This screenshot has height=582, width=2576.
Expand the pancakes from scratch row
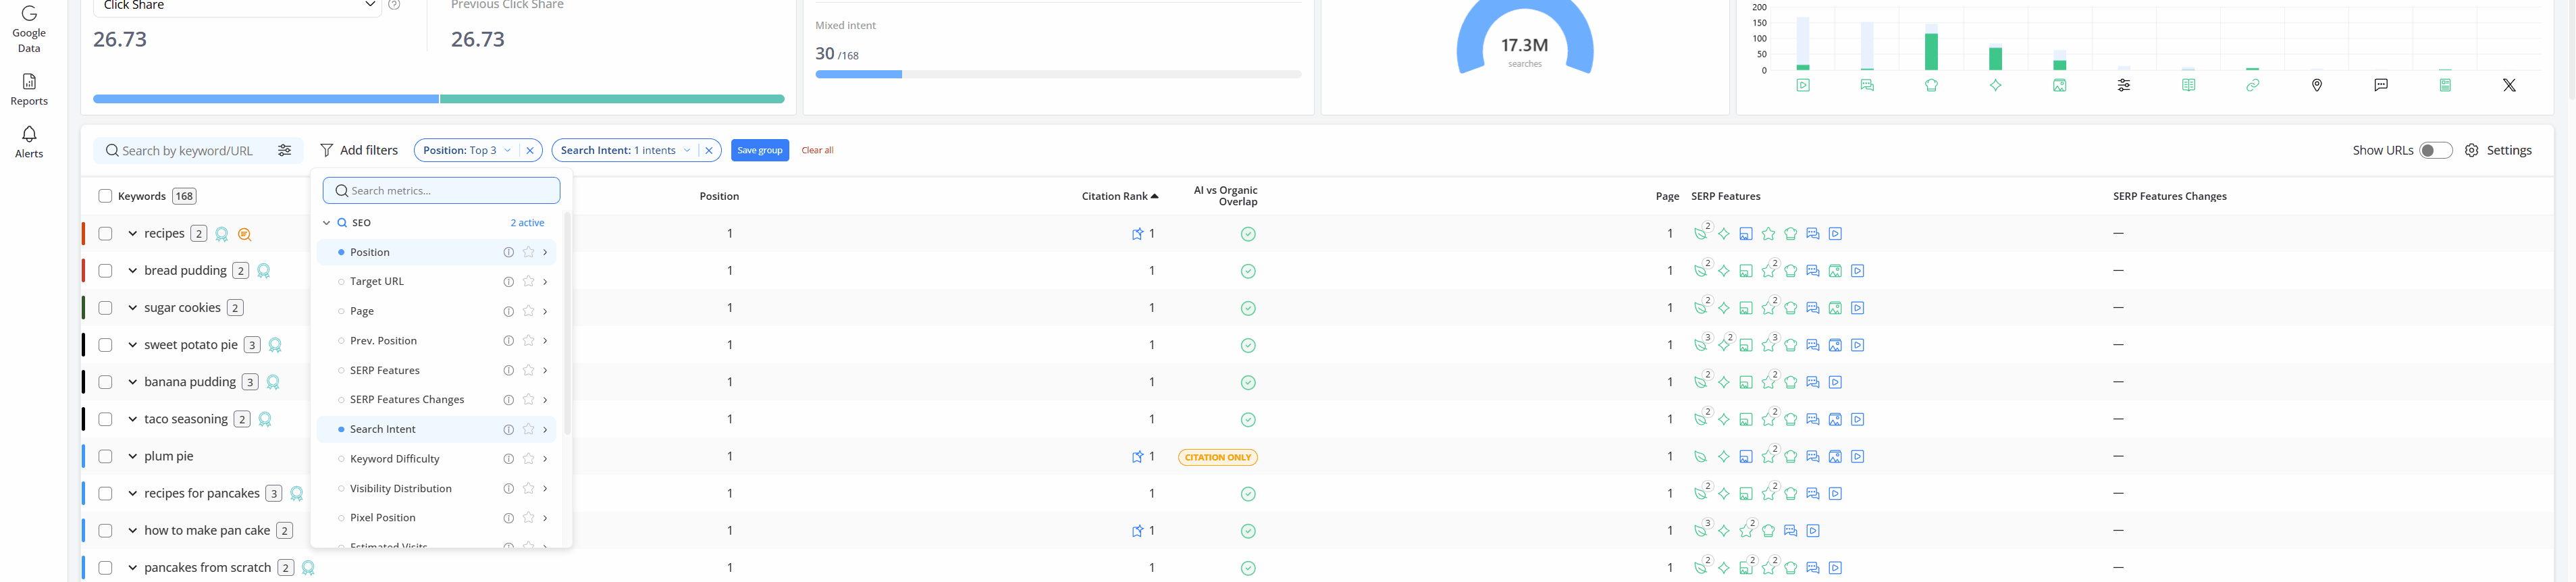pyautogui.click(x=132, y=568)
